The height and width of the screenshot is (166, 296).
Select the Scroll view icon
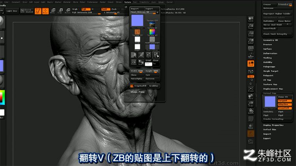pyautogui.click(x=251, y=19)
